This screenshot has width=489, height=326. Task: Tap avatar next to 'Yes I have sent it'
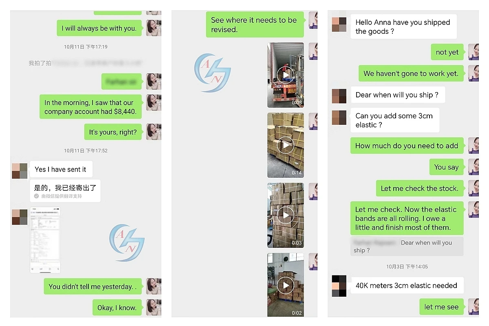(20, 171)
